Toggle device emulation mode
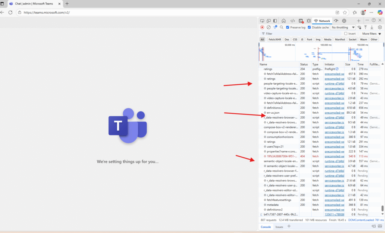The image size is (385, 233). pos(268,21)
